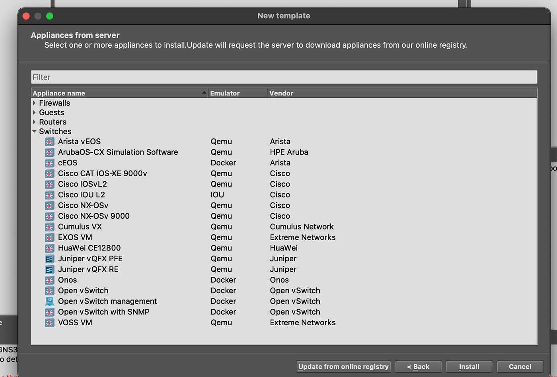The width and height of the screenshot is (557, 377).
Task: Click the Onos vendor cell
Action: click(x=279, y=280)
